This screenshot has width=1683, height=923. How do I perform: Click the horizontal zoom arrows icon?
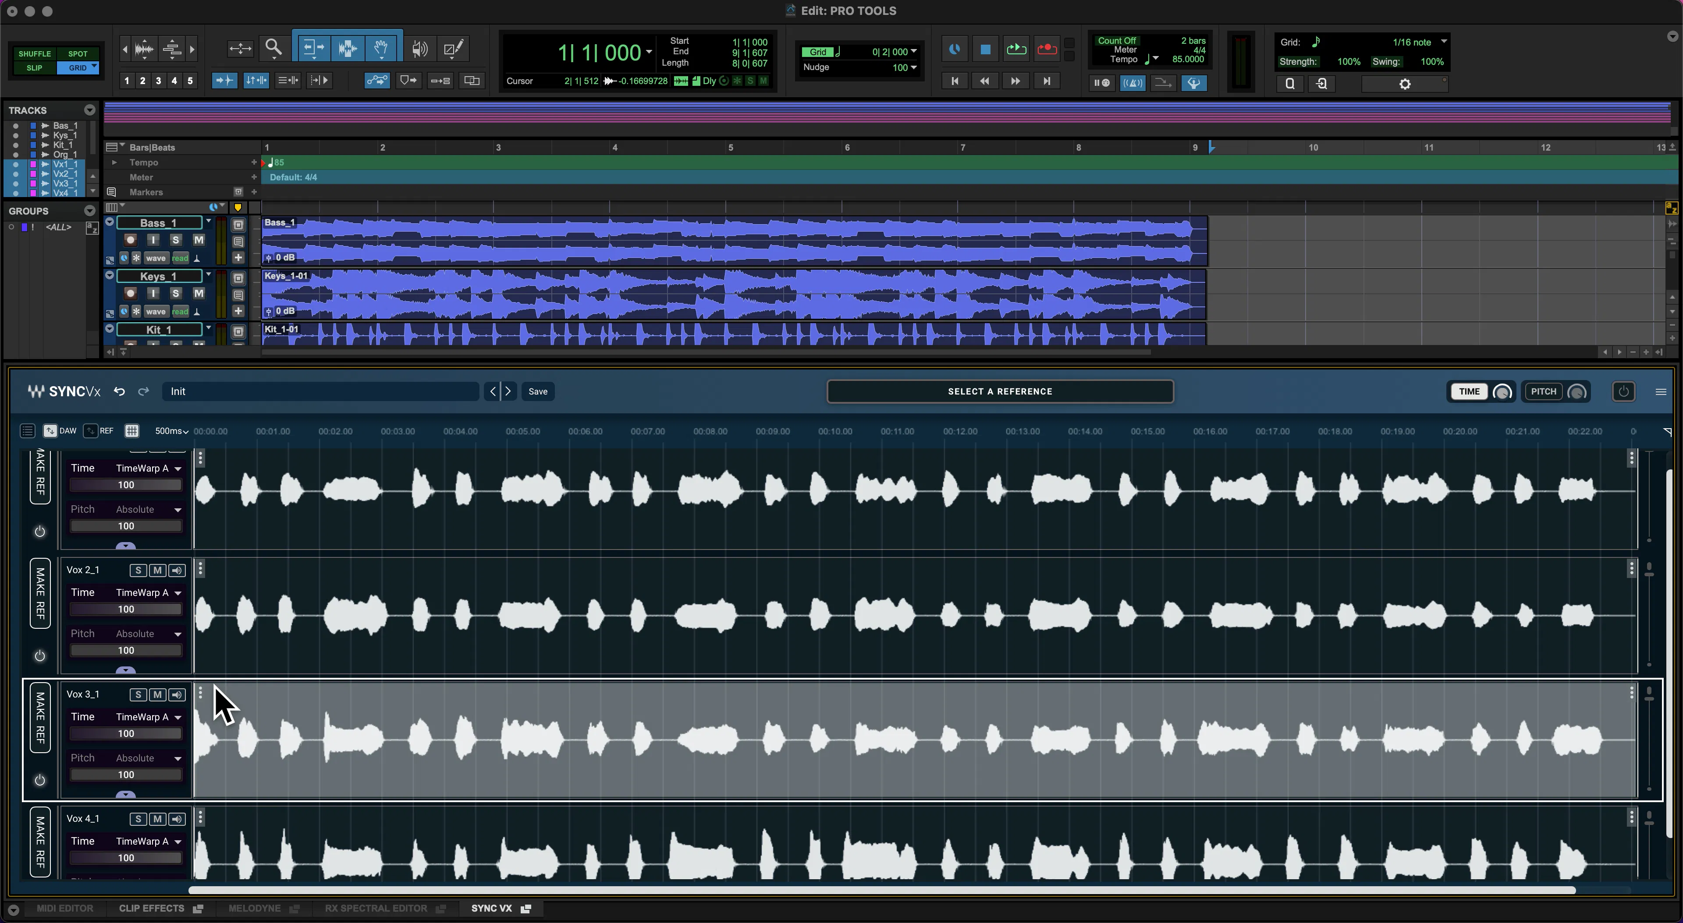240,48
